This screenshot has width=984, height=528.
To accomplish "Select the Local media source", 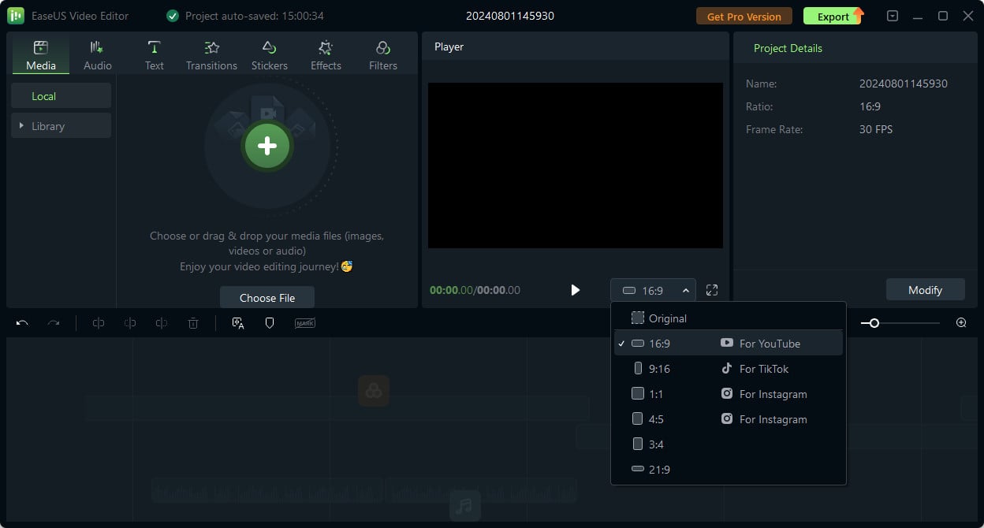I will [x=61, y=96].
